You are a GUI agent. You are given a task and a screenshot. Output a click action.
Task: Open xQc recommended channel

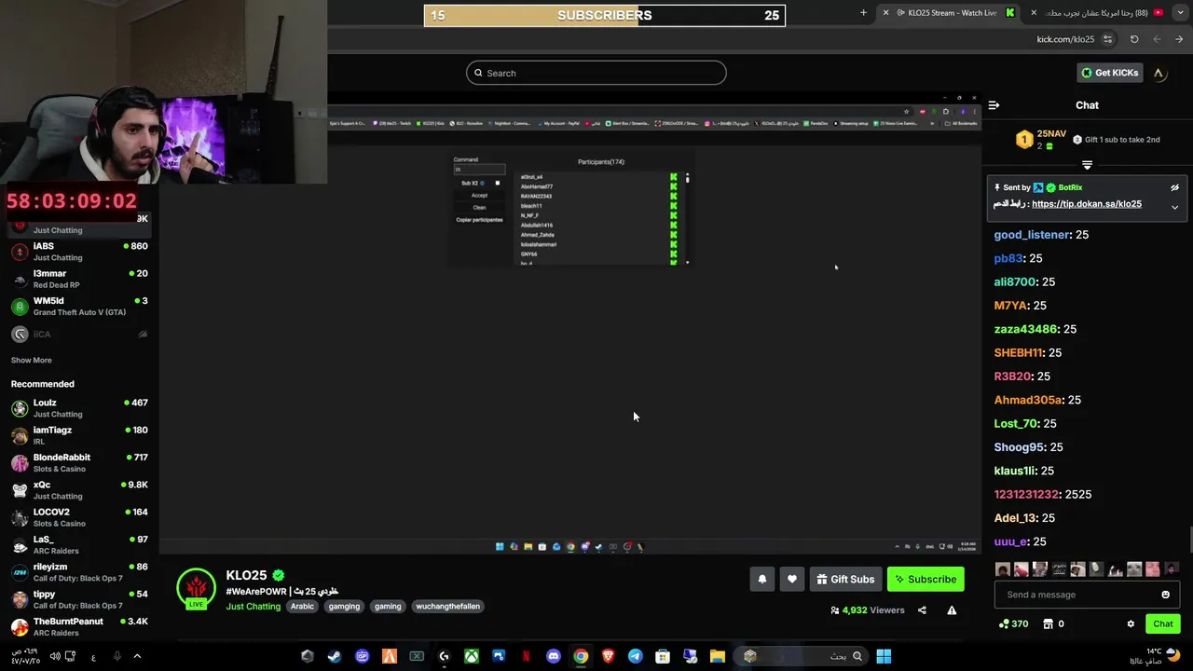pos(79,490)
